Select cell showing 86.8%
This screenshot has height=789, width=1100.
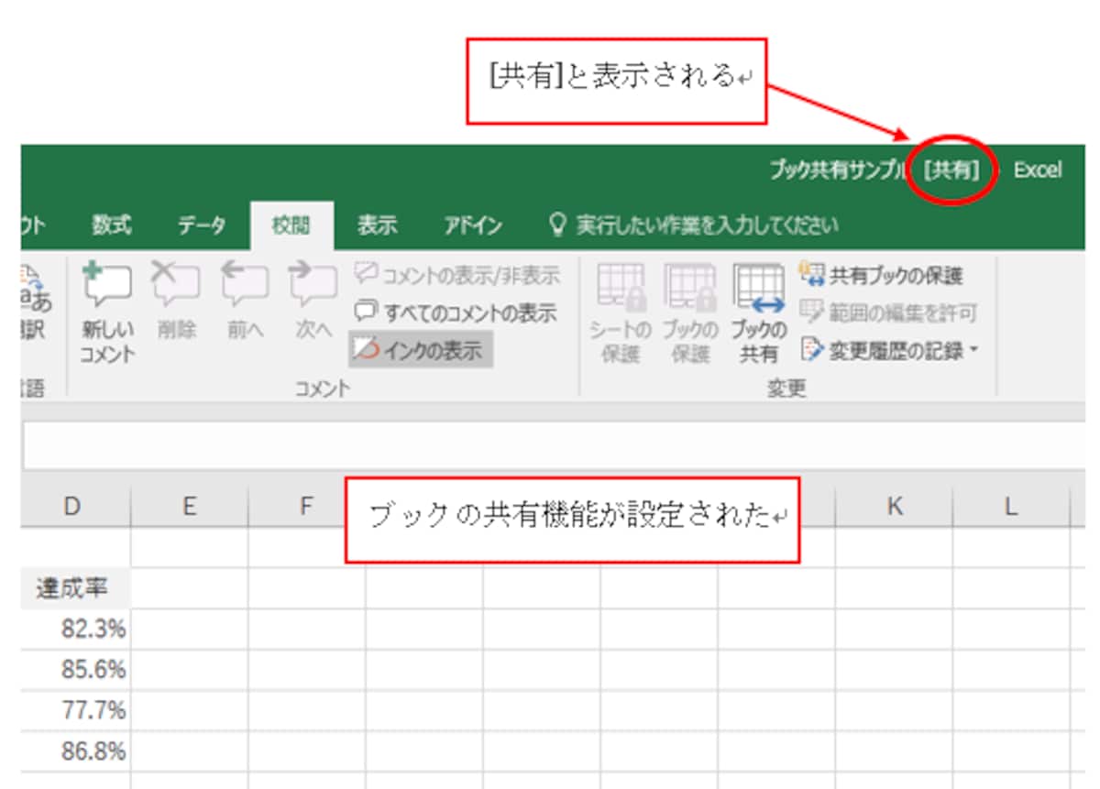coord(75,751)
